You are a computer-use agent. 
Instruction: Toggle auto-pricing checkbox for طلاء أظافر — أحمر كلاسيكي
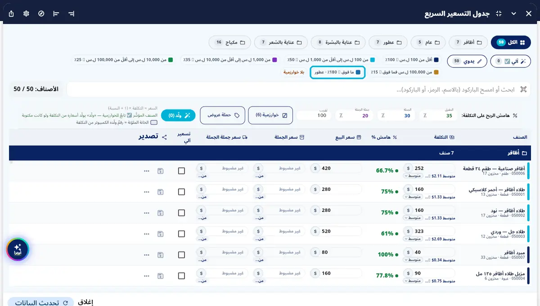[181, 192]
